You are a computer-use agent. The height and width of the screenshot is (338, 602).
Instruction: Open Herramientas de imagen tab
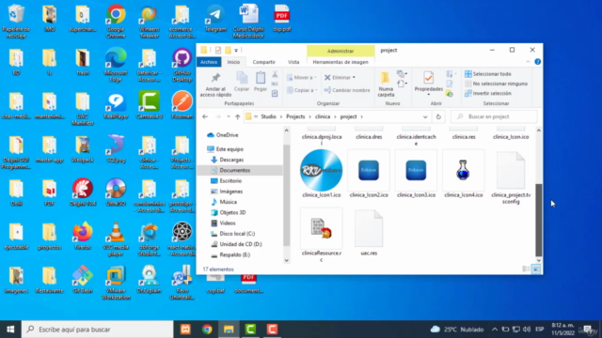tap(341, 62)
